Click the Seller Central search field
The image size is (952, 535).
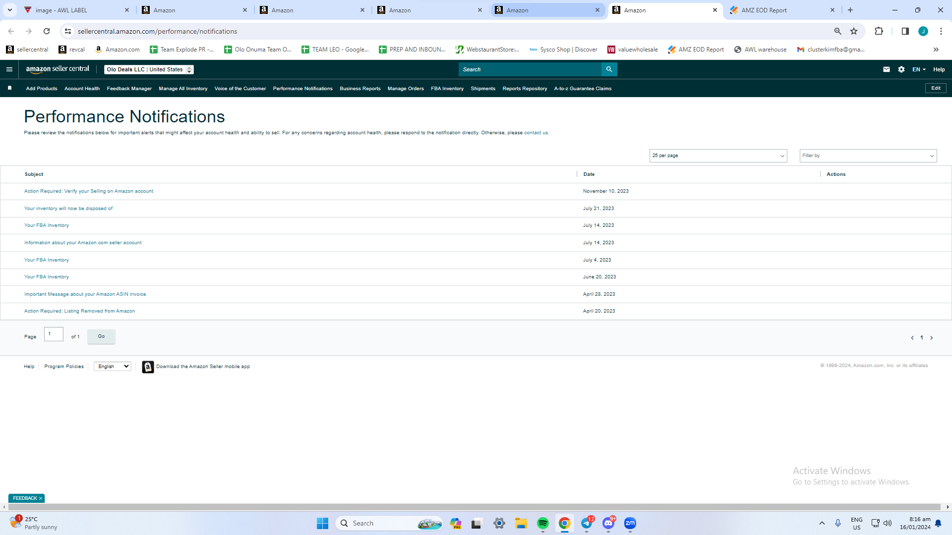click(530, 69)
